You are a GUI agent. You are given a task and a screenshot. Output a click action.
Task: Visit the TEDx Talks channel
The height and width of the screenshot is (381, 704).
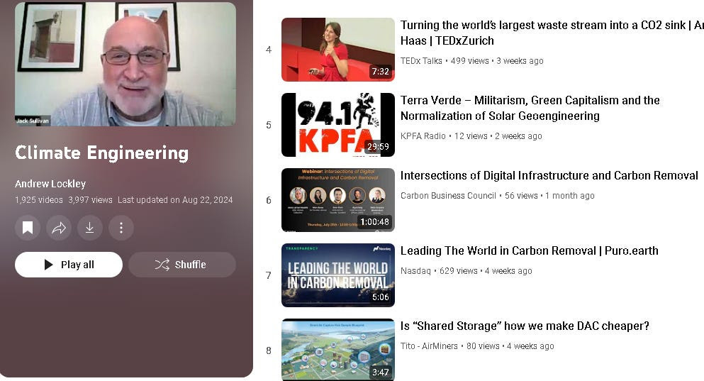421,60
